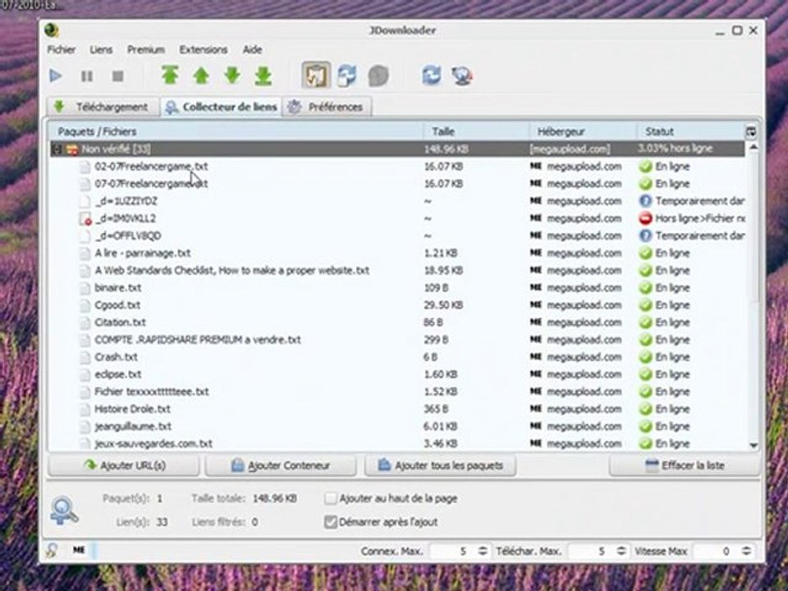Image resolution: width=788 pixels, height=591 pixels.
Task: Toggle clipboard monitoring icon
Action: click(315, 76)
